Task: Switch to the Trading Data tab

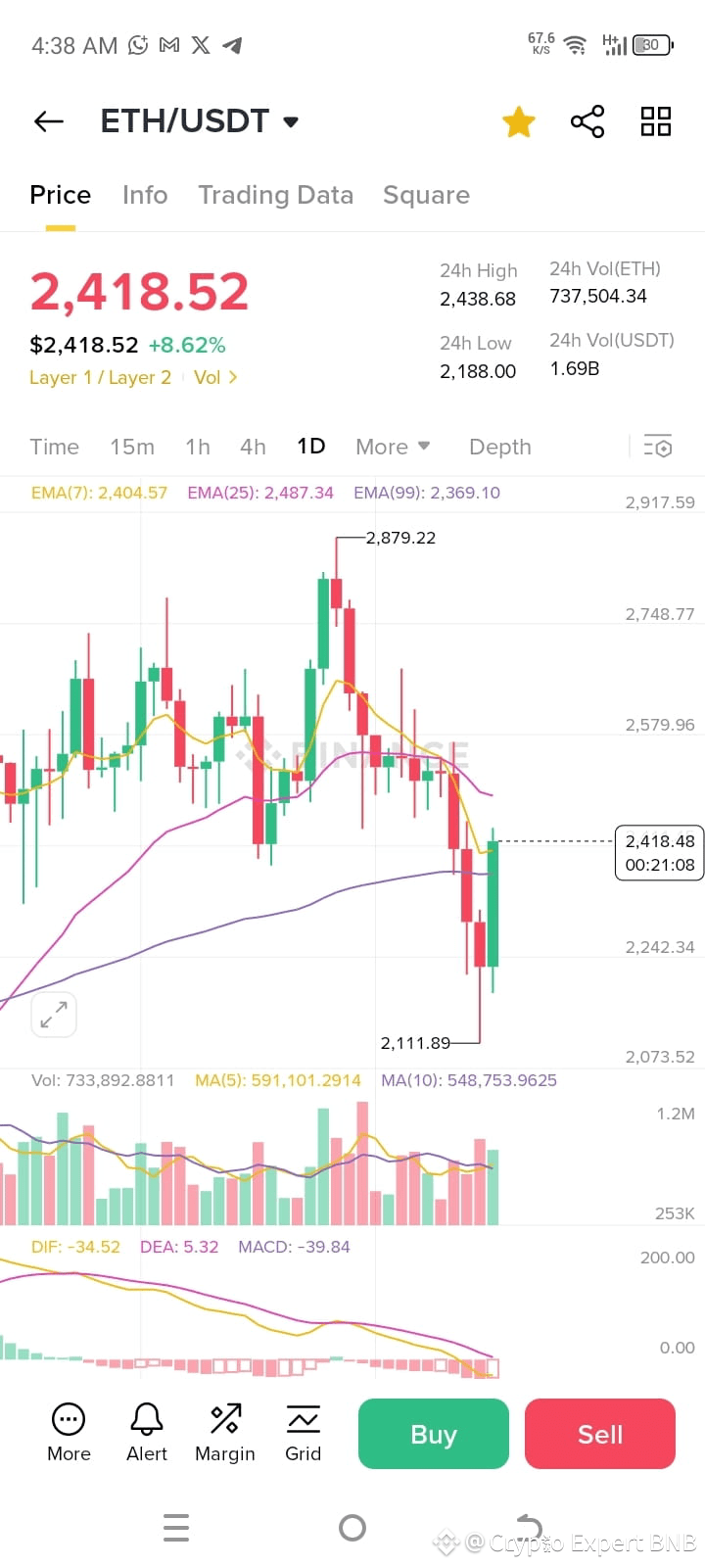Action: [x=276, y=195]
